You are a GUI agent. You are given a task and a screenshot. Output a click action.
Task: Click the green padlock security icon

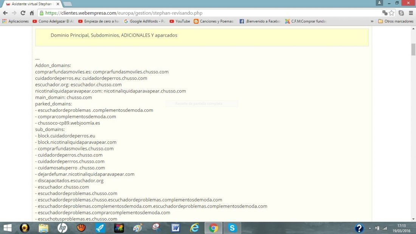coord(41,13)
